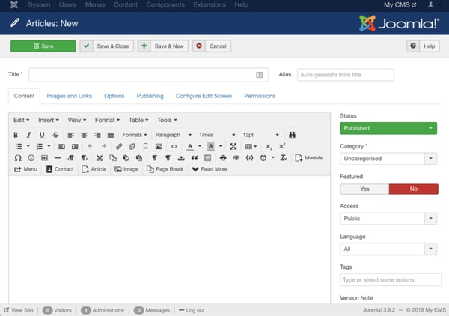This screenshot has width=449, height=316.
Task: Insert a Page Break
Action: 165,169
